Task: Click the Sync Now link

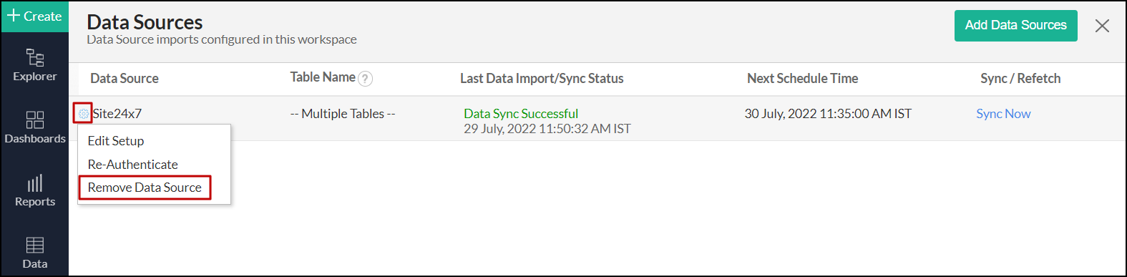Action: click(1003, 114)
